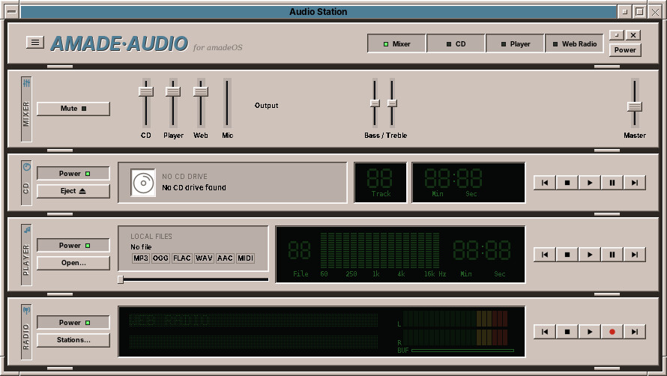Click the red Radio record button

612,332
